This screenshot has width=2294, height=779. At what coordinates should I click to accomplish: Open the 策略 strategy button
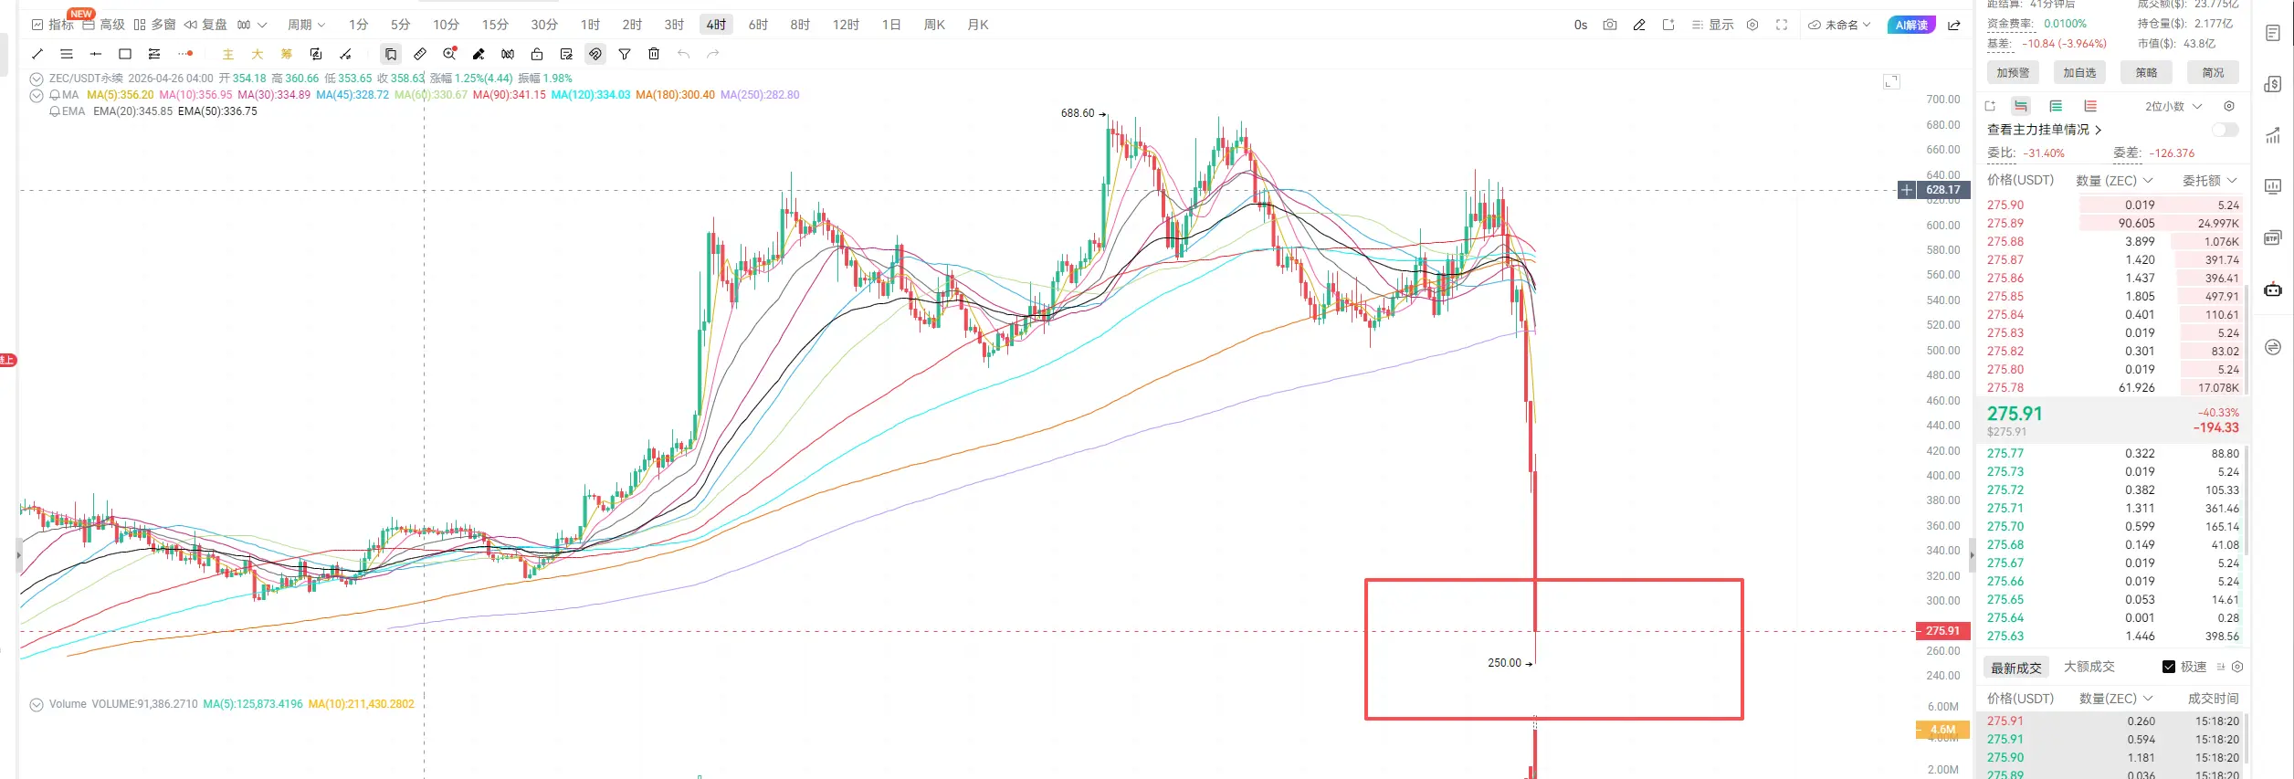(x=2146, y=73)
